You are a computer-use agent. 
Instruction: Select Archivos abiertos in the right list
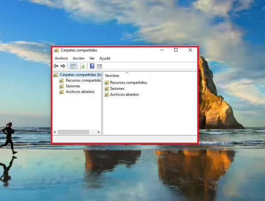125,95
